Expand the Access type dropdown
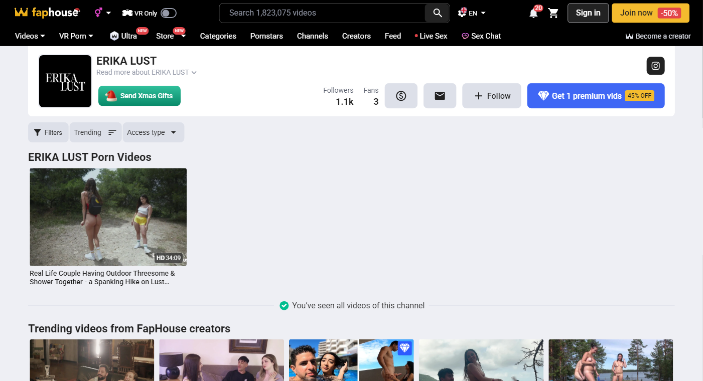Screen dimensions: 703x381 pyautogui.click(x=153, y=132)
